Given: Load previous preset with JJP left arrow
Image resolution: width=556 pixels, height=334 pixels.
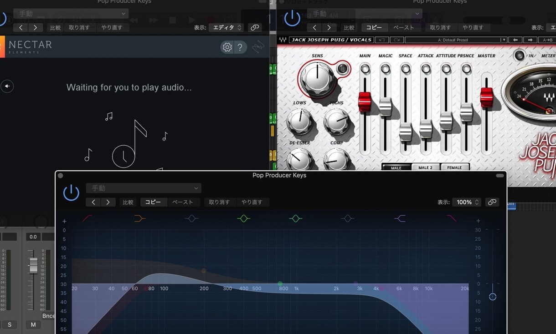Looking at the screenshot, I should [515, 40].
